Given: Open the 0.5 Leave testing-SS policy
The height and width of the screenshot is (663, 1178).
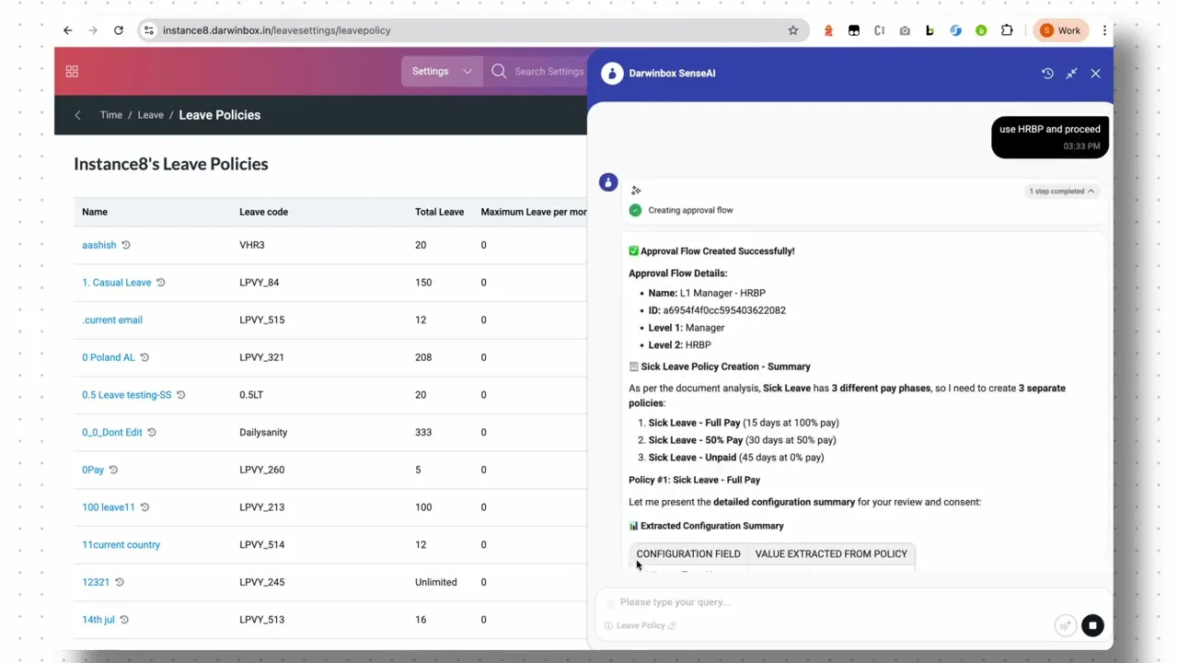Looking at the screenshot, I should 127,395.
